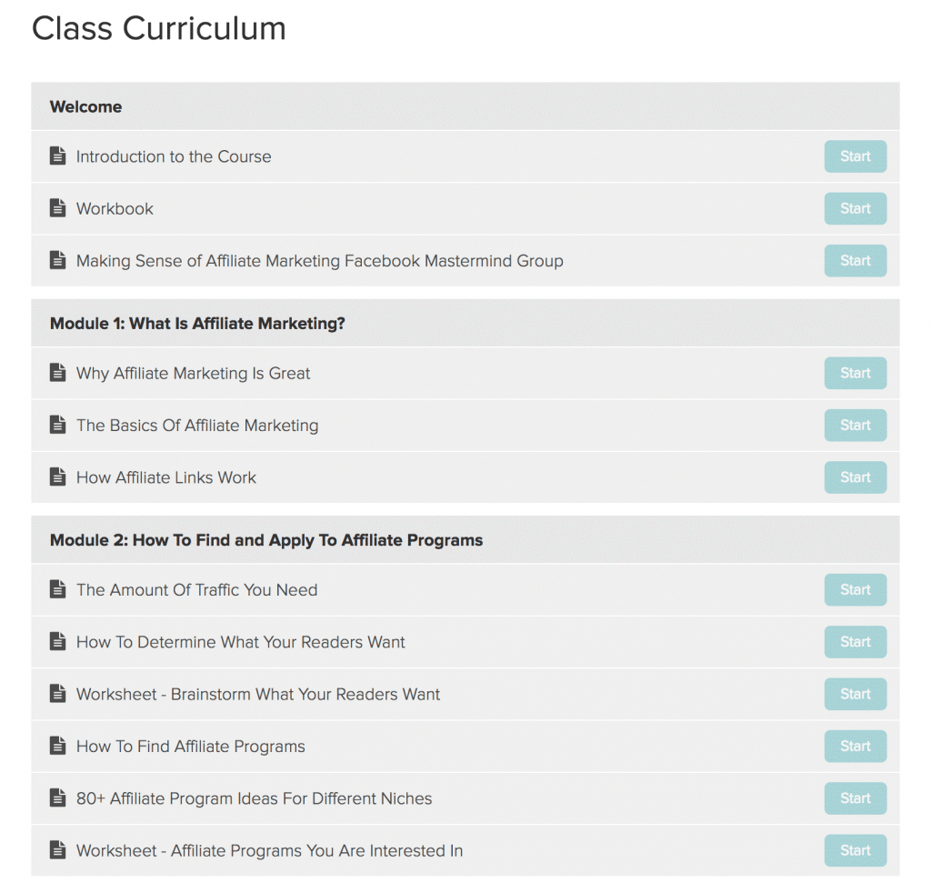Click the document icon next to Workbook
Image resolution: width=931 pixels, height=883 pixels.
click(x=57, y=208)
